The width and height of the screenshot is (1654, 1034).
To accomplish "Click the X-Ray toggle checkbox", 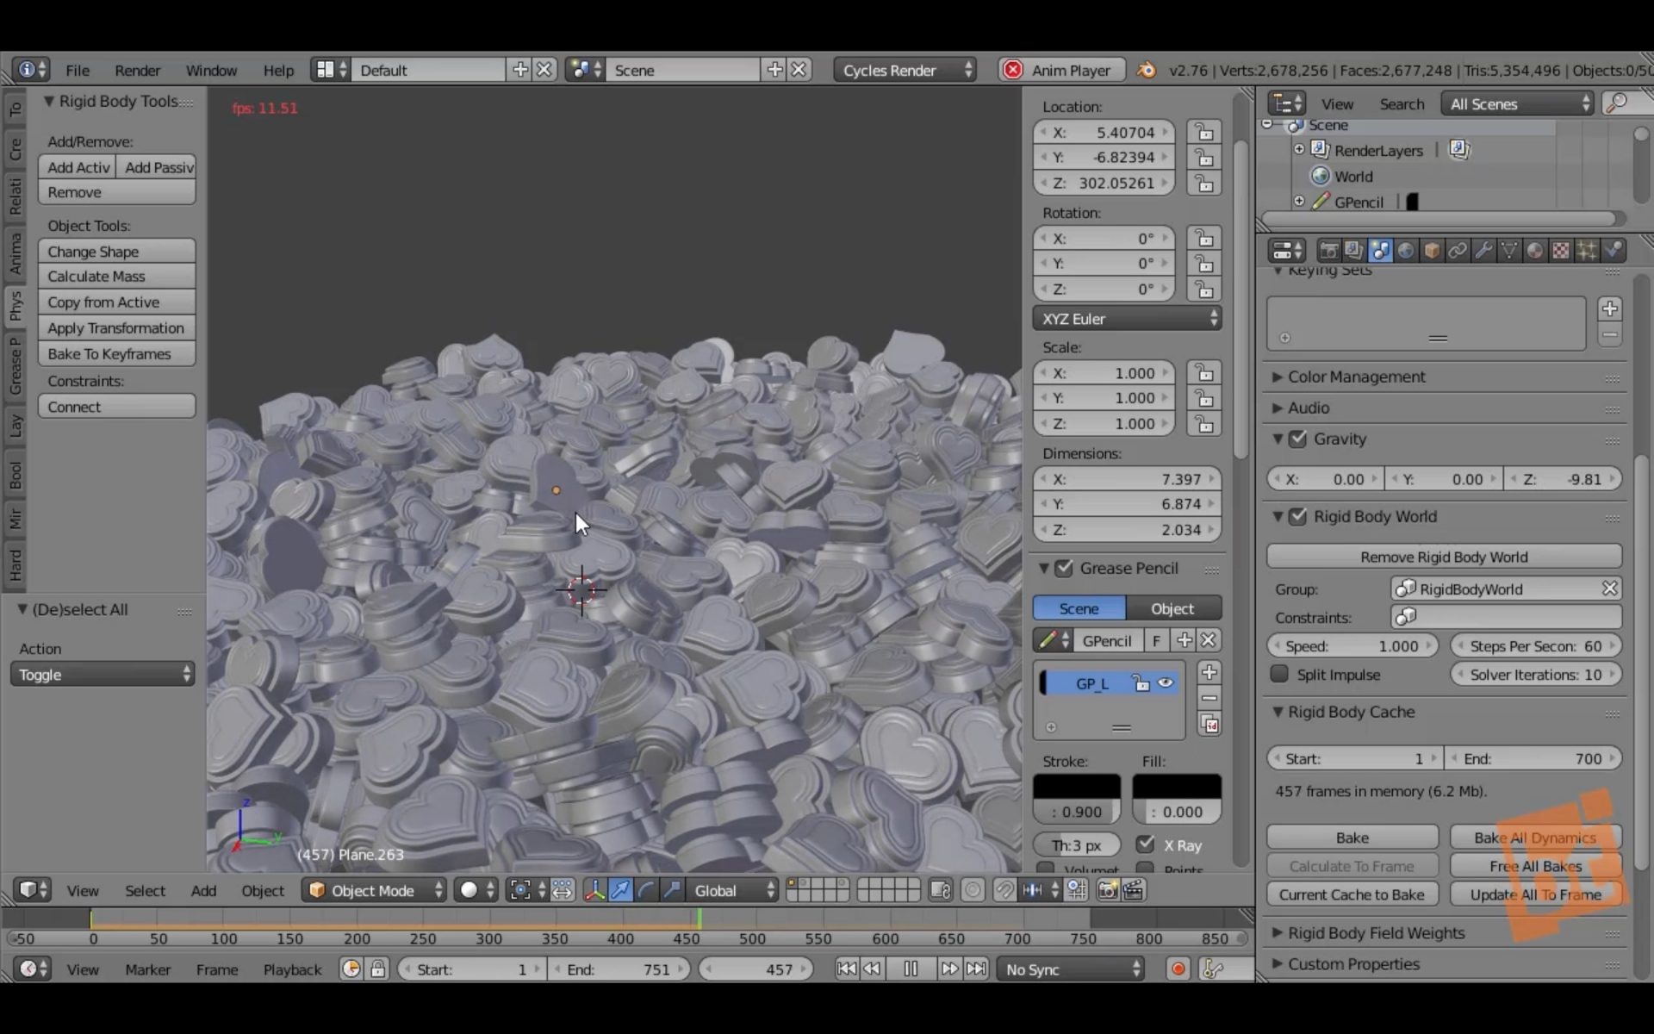I will [x=1144, y=844].
